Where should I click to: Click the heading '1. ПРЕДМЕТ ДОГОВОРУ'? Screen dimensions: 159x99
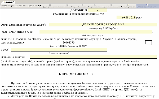tap(76, 74)
